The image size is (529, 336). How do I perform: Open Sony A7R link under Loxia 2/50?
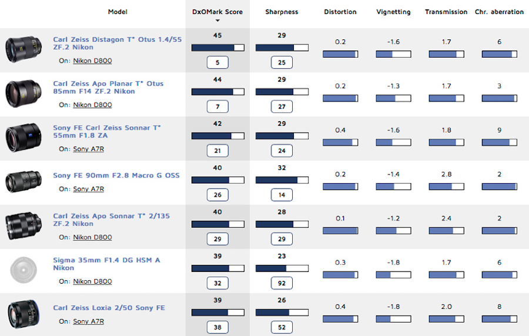(x=88, y=321)
